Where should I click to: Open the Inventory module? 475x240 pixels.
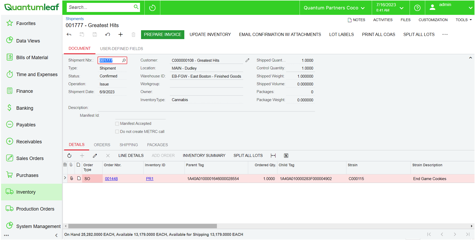coord(32,192)
